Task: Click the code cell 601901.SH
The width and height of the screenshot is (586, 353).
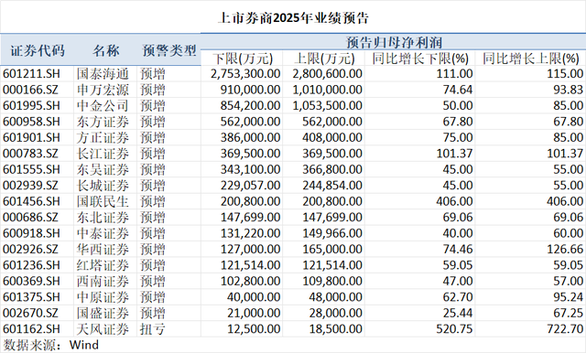Action: tap(31, 137)
